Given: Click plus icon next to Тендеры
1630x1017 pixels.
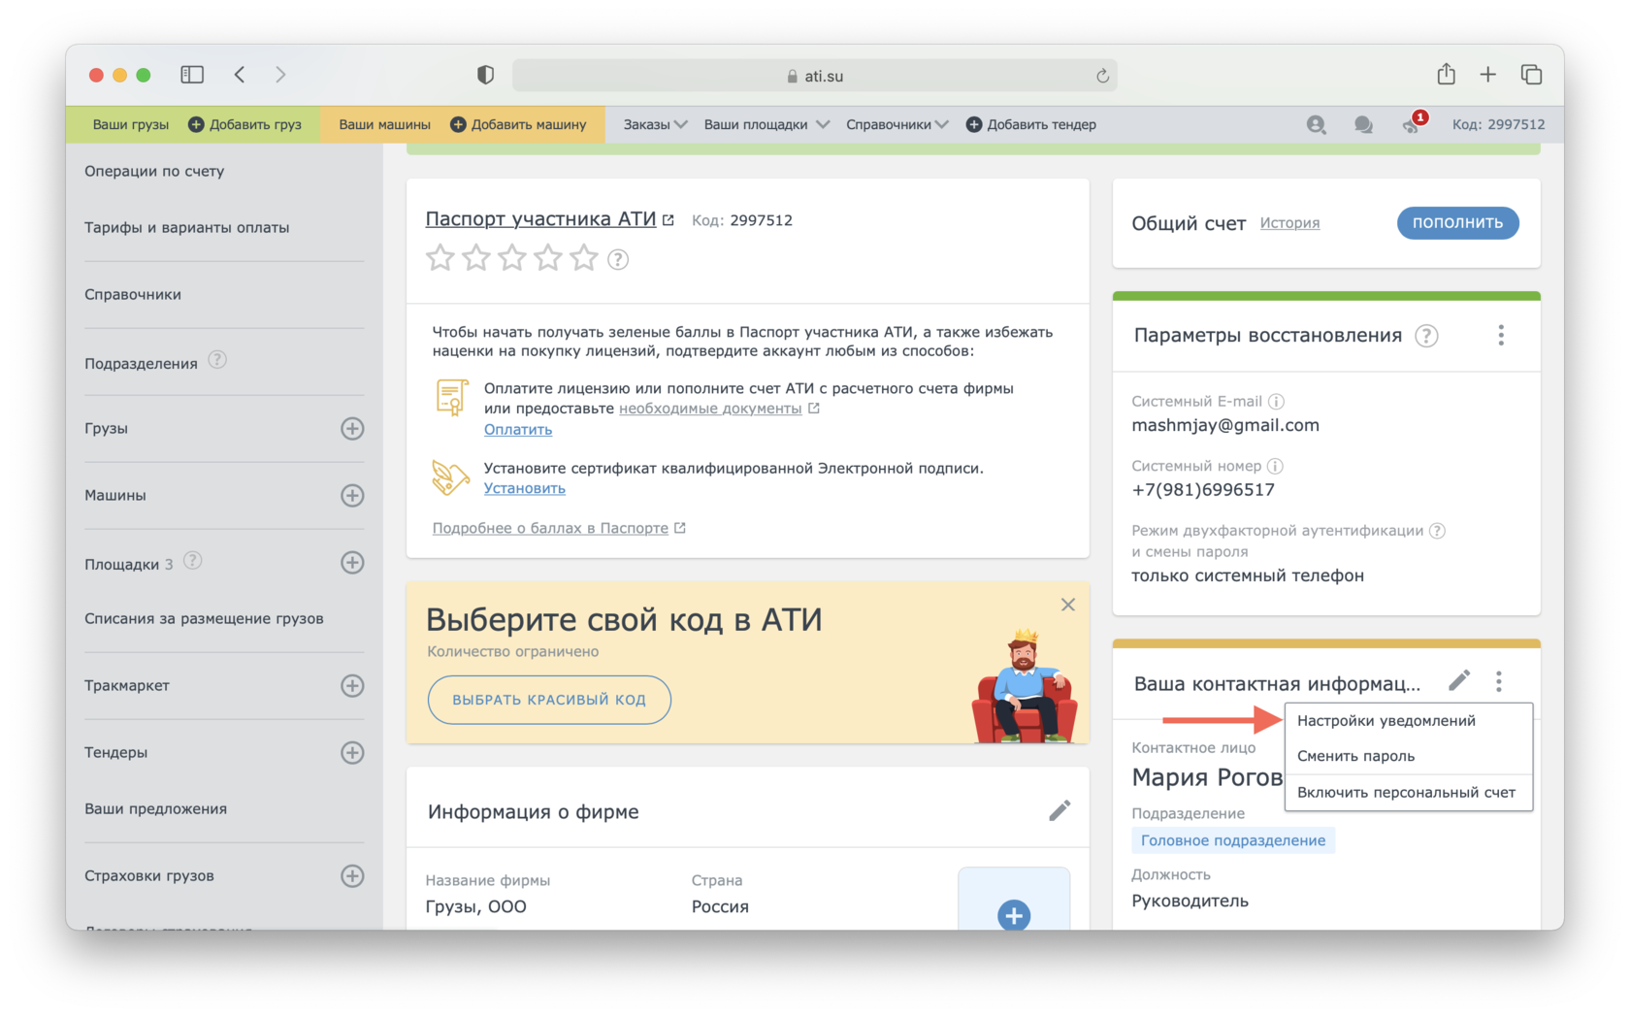Looking at the screenshot, I should click(352, 752).
